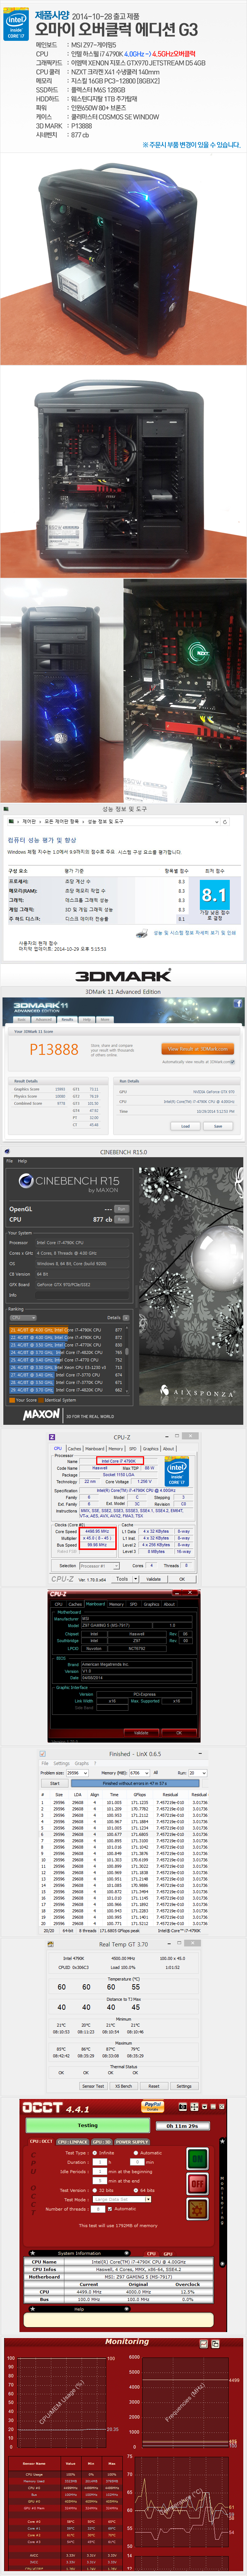This screenshot has width=247, height=2576.
Task: Select the Mainboard tab in the red CPU-Z window
Action: 95,1603
